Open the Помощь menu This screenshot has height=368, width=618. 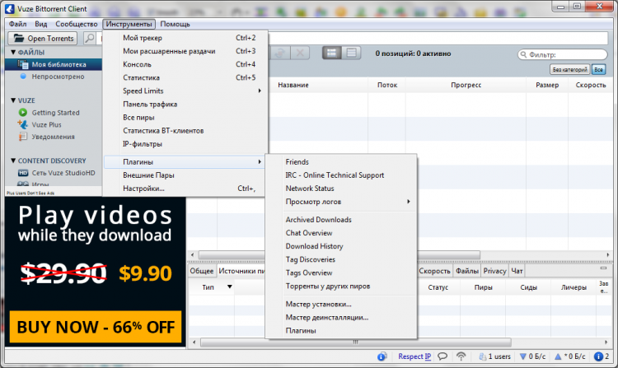(x=175, y=24)
